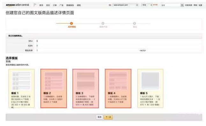Click the Amazon Seller Central logo
The image size is (206, 126).
pyautogui.click(x=18, y=5)
